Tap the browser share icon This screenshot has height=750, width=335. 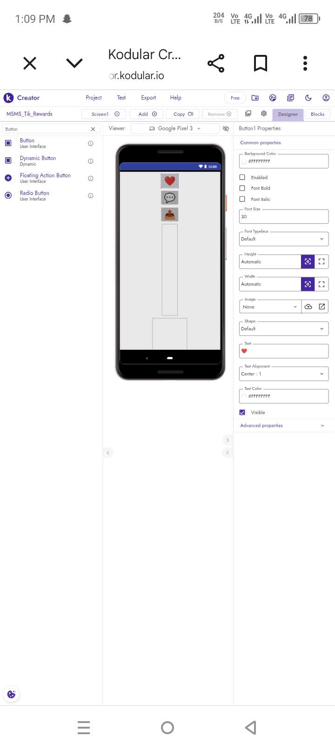tap(216, 63)
